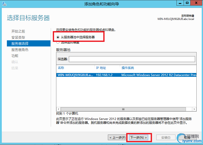Click the left arrow of horizontal scrollbar

click(x=58, y=109)
